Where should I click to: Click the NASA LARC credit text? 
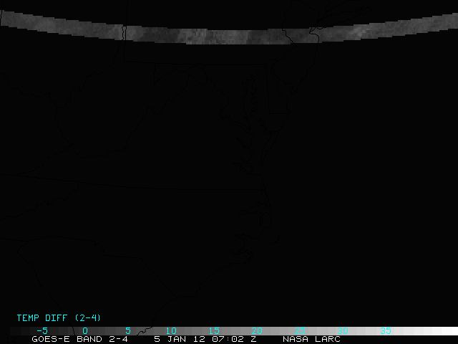coord(311,339)
